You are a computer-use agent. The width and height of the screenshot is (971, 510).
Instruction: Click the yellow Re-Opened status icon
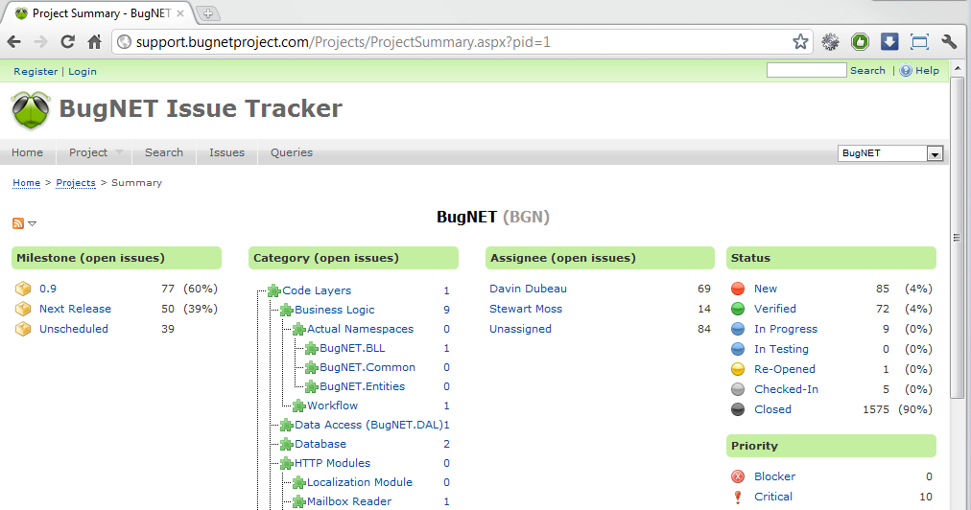pyautogui.click(x=738, y=369)
